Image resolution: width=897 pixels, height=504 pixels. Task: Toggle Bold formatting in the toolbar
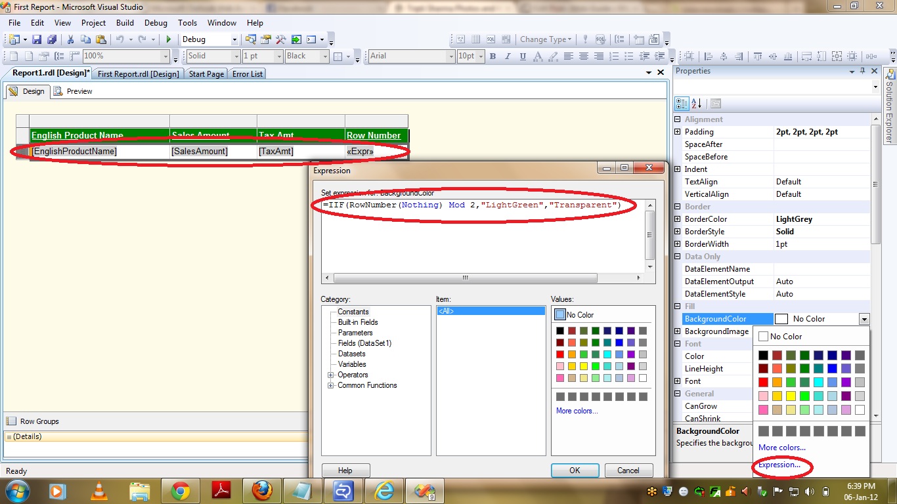point(492,56)
